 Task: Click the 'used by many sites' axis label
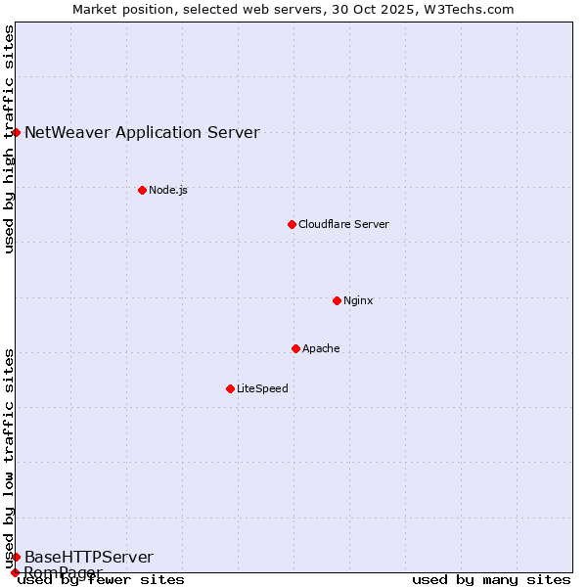[x=491, y=580]
